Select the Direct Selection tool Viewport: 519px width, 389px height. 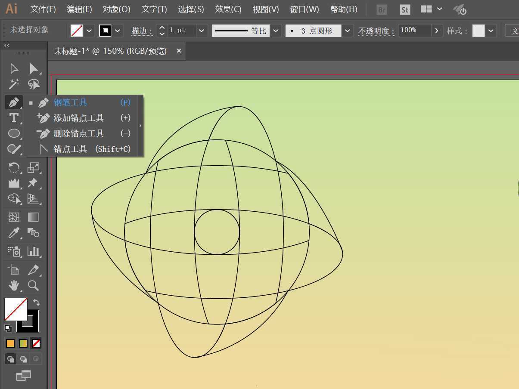pos(34,69)
